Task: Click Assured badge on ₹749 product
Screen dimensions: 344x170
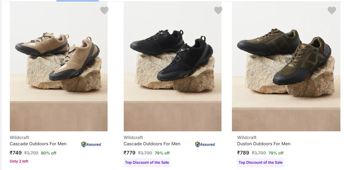Action: (x=91, y=144)
